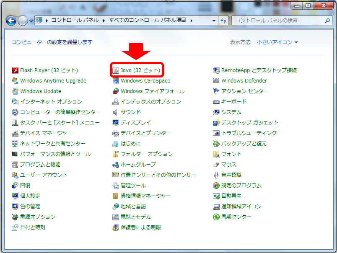Open the マウス mouse icon
Screen dimensions: 337x253
[216, 165]
